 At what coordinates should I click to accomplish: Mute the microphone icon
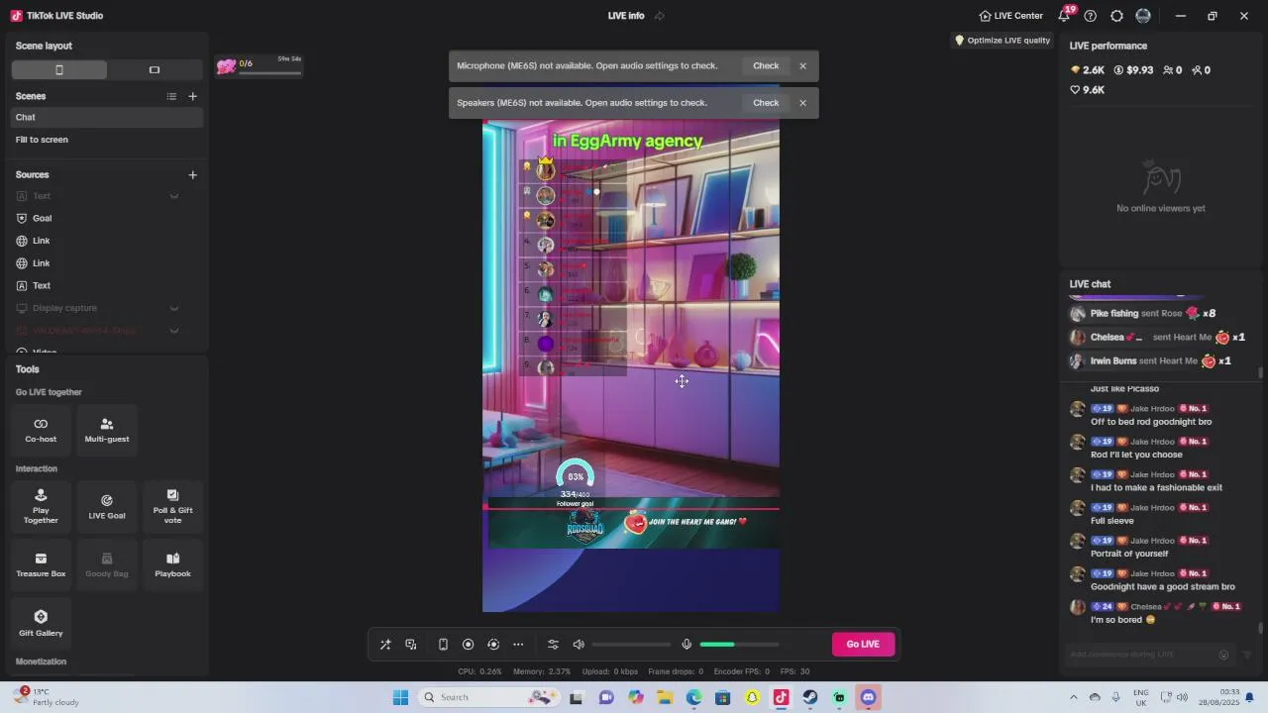687,645
